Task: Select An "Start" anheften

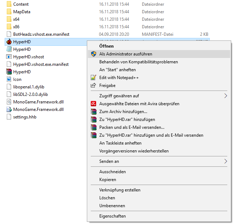Action: click(x=159, y=70)
